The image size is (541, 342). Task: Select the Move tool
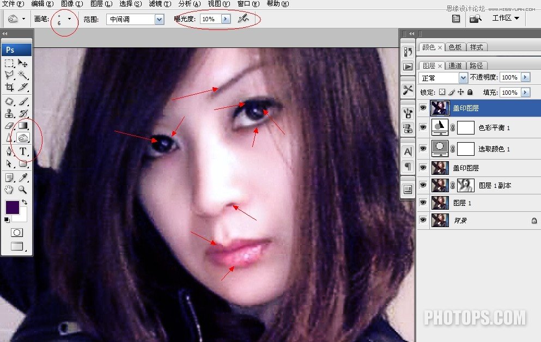pyautogui.click(x=23, y=63)
